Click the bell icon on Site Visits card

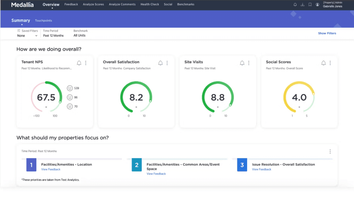[242, 63]
